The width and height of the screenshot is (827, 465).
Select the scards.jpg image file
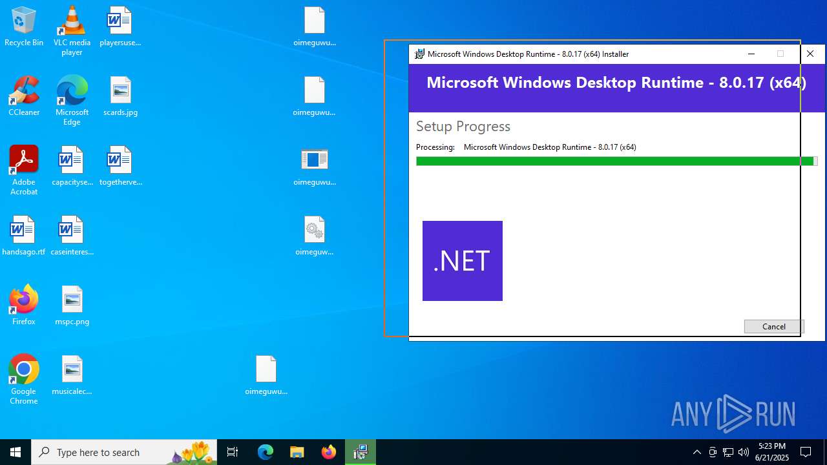120,97
